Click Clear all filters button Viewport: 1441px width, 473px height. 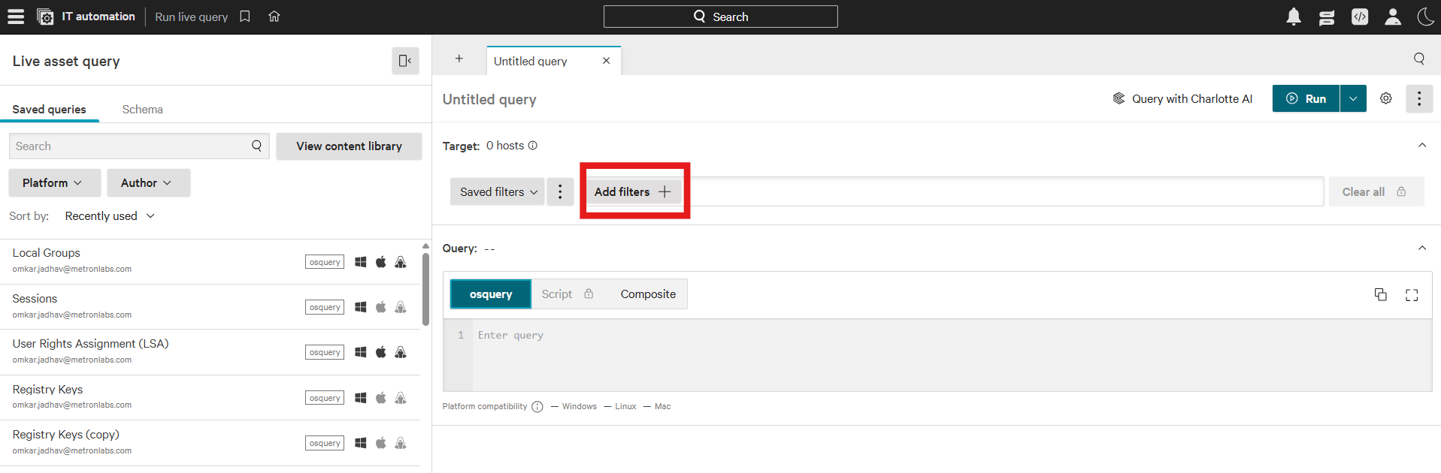point(1376,192)
